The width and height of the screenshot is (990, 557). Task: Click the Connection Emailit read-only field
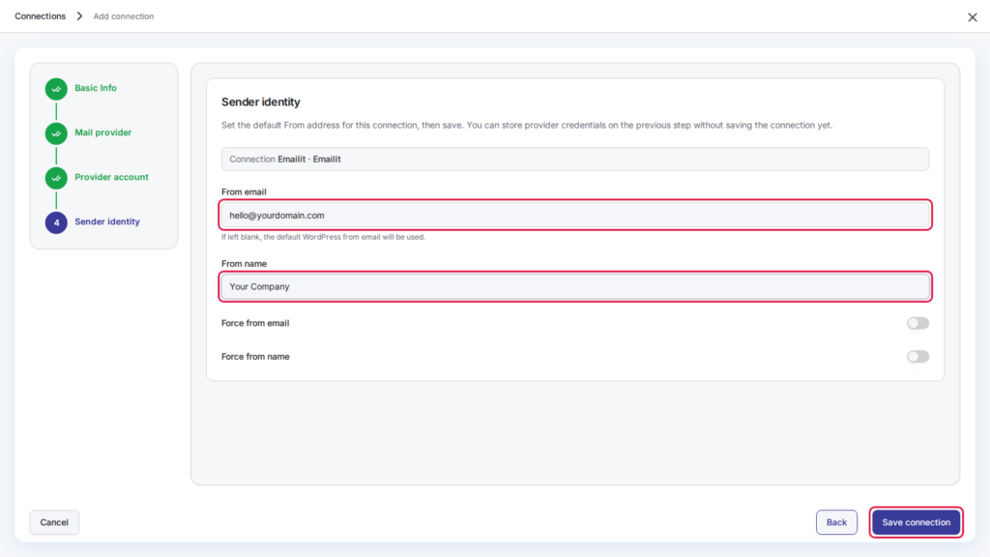click(x=575, y=160)
